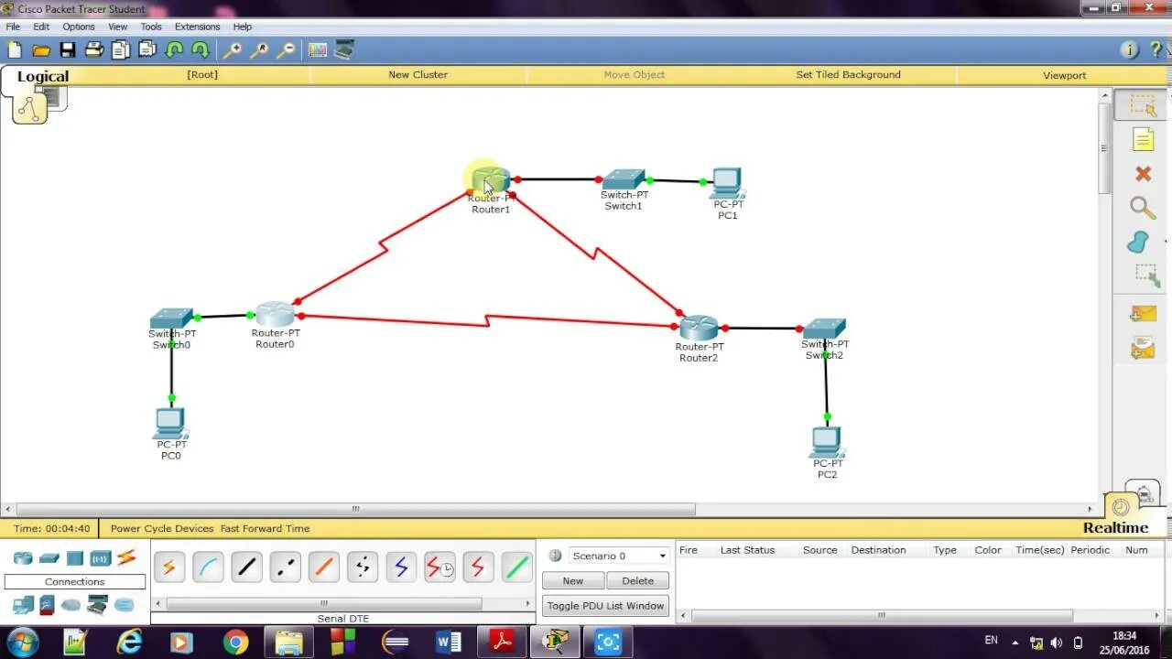Activate the Inspect magnifier tool

click(1143, 208)
